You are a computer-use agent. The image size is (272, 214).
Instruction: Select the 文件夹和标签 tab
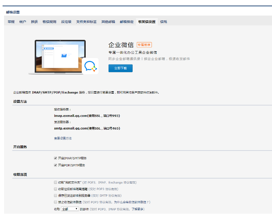tap(86, 22)
